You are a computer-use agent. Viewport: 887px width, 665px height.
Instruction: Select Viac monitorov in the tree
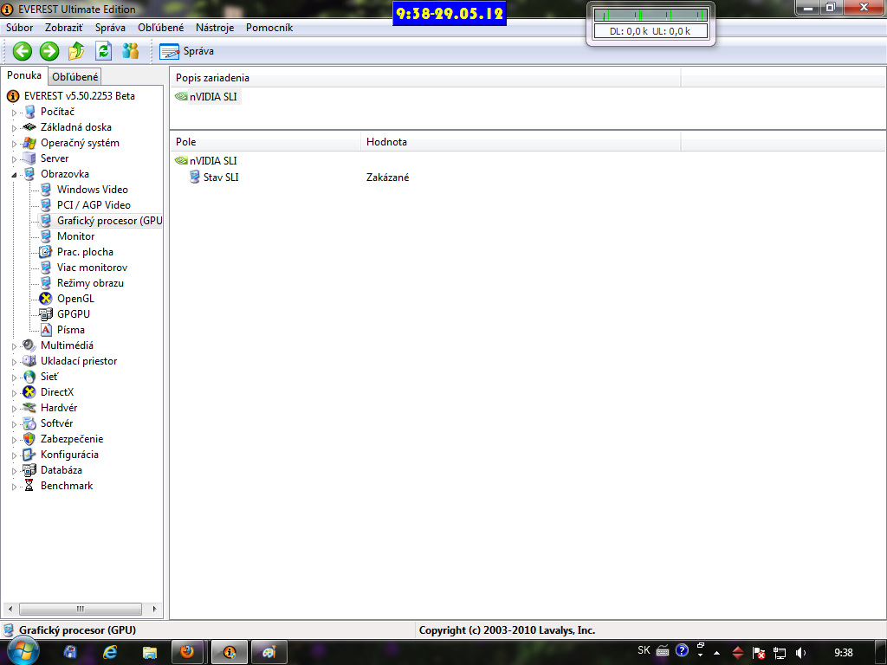pos(92,268)
